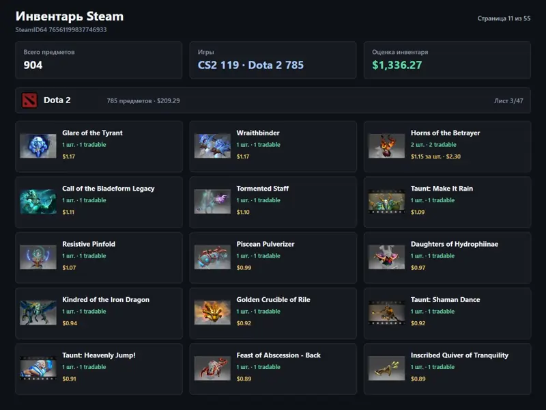This screenshot has width=546, height=410.
Task: Open the Taunt: Heavenly Jump! thumbnail
Action: [x=38, y=368]
